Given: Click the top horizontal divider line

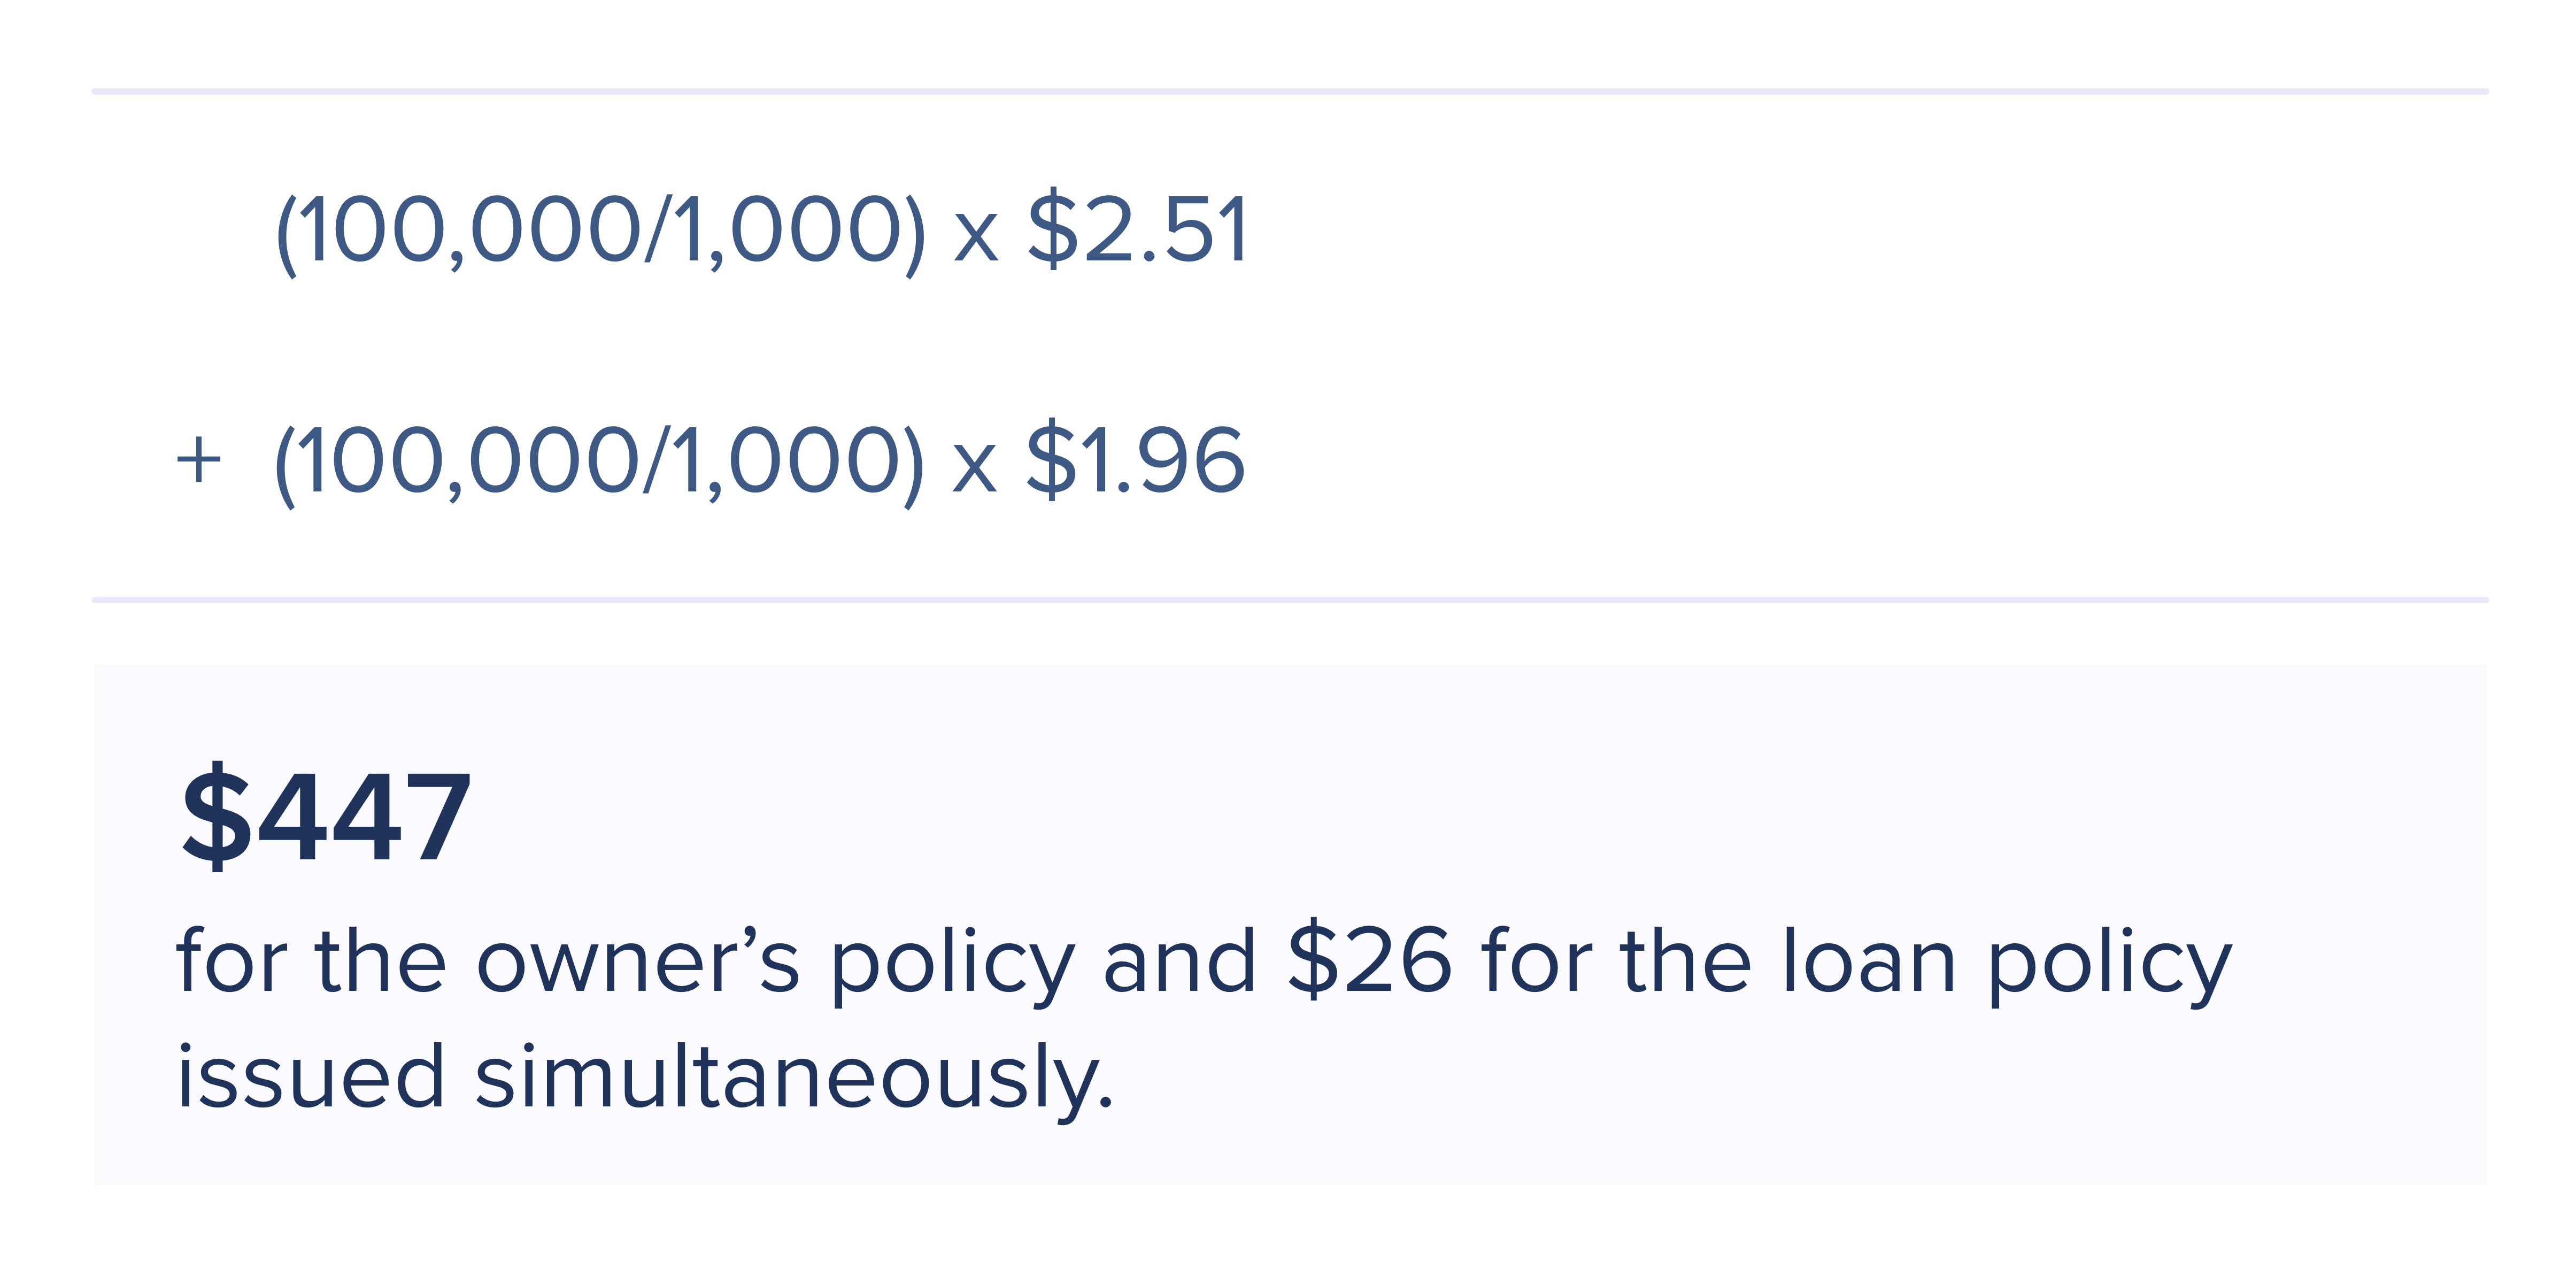Looking at the screenshot, I should click(1290, 91).
